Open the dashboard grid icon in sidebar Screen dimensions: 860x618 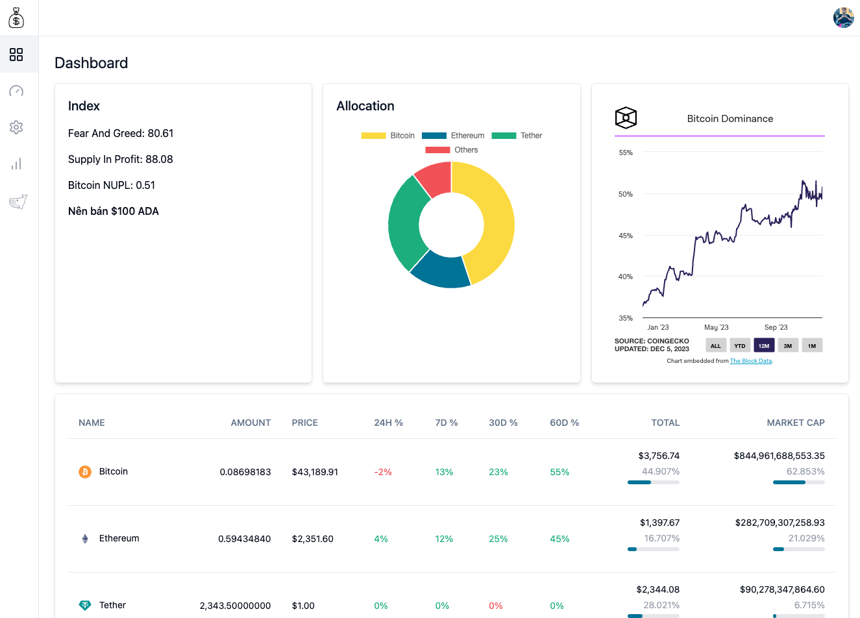point(16,55)
